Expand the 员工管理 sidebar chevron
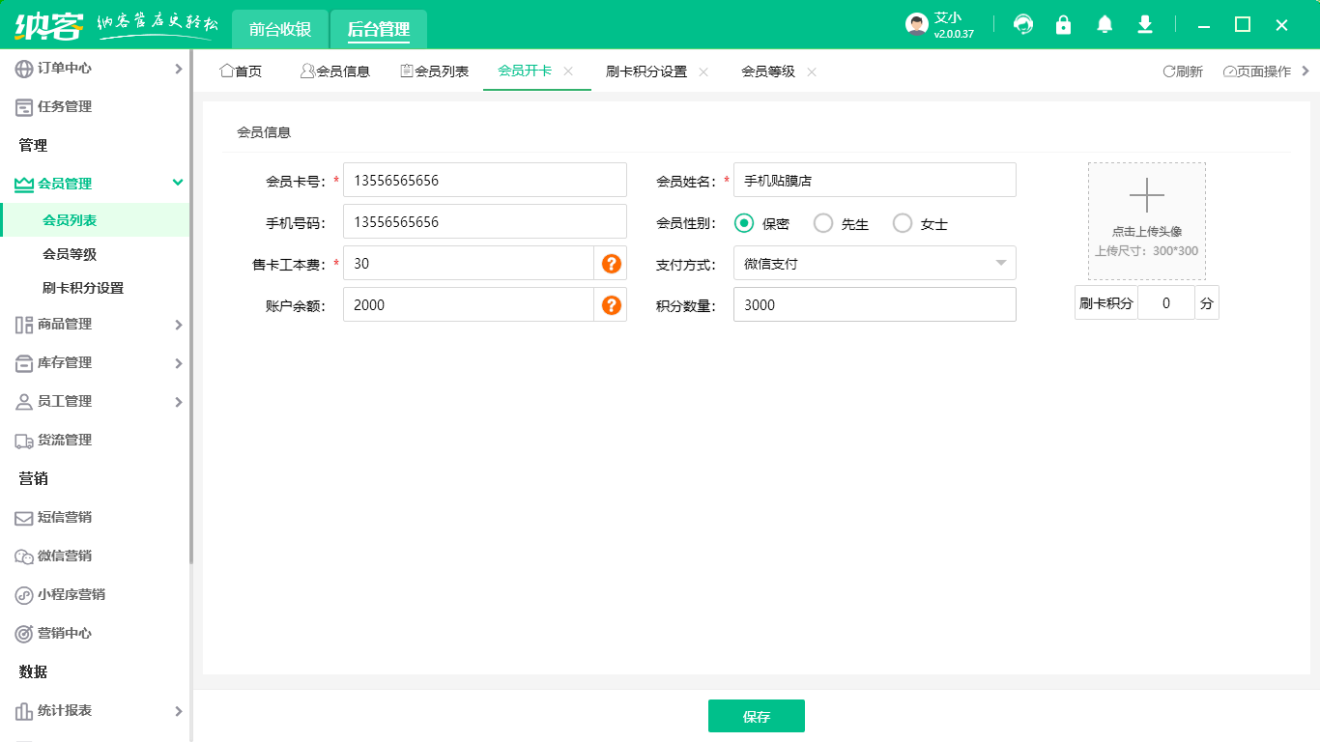Viewport: 1320px width, 742px height. coord(179,401)
